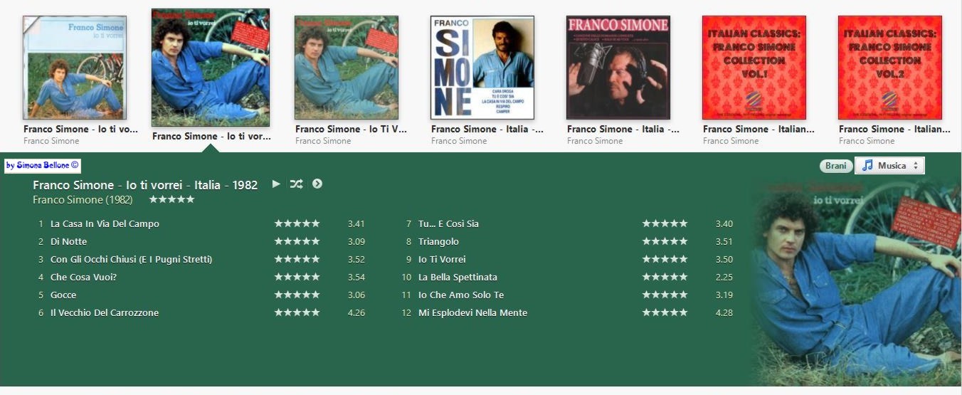This screenshot has height=395, width=962.
Task: Set star rating for Triangolo
Action: tap(665, 241)
